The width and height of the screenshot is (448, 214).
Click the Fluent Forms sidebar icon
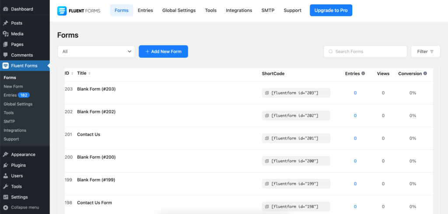pyautogui.click(x=5, y=66)
